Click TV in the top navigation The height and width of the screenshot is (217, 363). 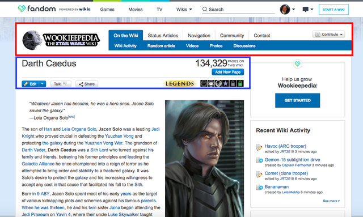point(159,10)
